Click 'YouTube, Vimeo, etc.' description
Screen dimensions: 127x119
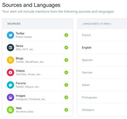(x=28, y=74)
